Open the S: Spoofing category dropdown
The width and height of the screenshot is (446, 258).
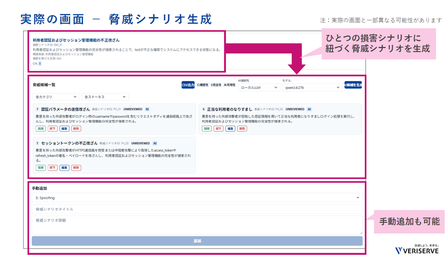click(197, 198)
